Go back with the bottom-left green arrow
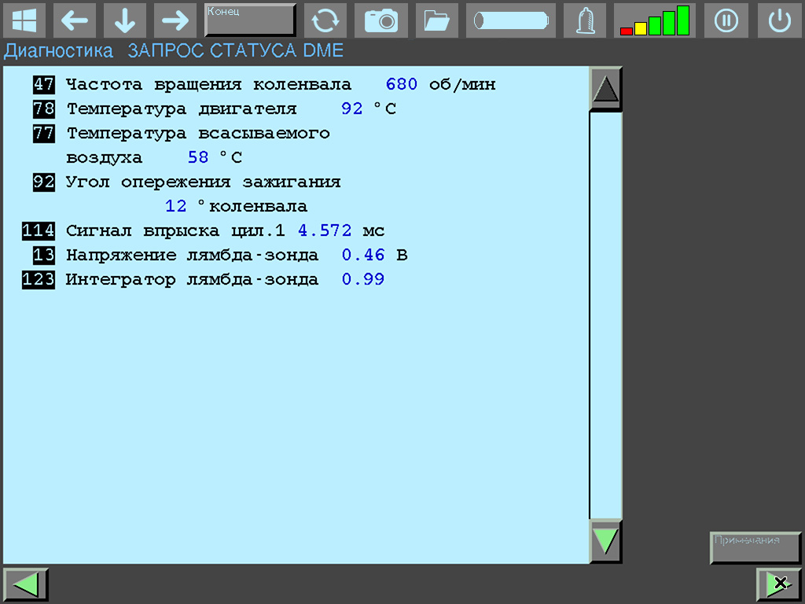Viewport: 805px width, 604px height. point(26,584)
